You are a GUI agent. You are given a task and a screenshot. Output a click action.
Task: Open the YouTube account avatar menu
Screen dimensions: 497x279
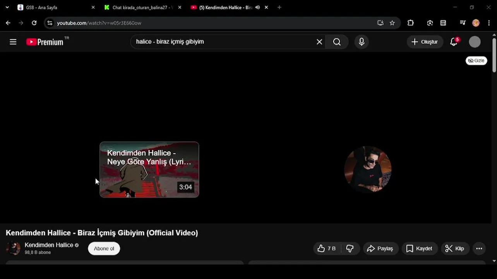coord(475,42)
